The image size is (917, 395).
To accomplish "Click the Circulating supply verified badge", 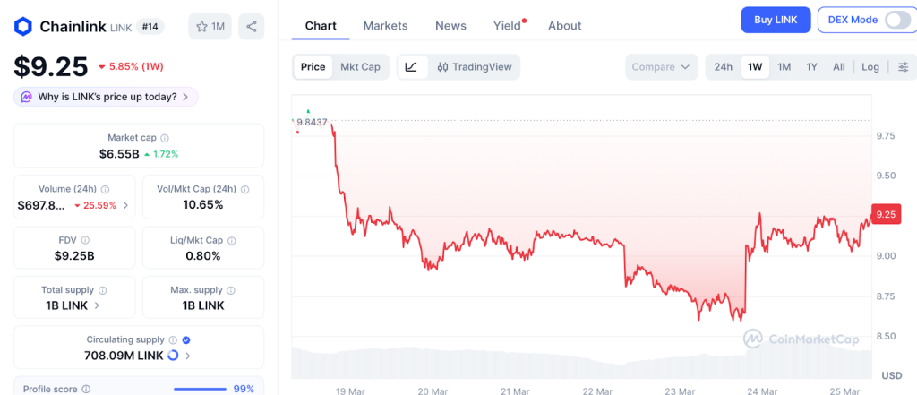I will click(185, 339).
